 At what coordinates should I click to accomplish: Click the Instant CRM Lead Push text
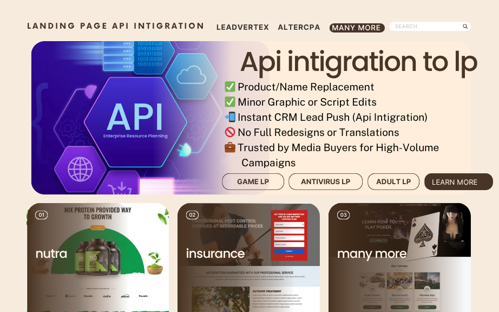(x=332, y=117)
